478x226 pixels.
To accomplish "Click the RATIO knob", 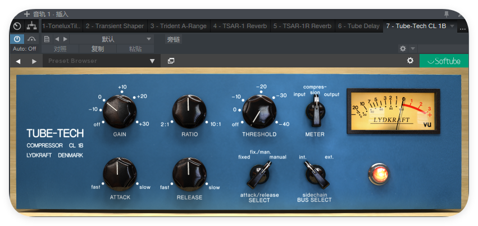I will pyautogui.click(x=189, y=111).
